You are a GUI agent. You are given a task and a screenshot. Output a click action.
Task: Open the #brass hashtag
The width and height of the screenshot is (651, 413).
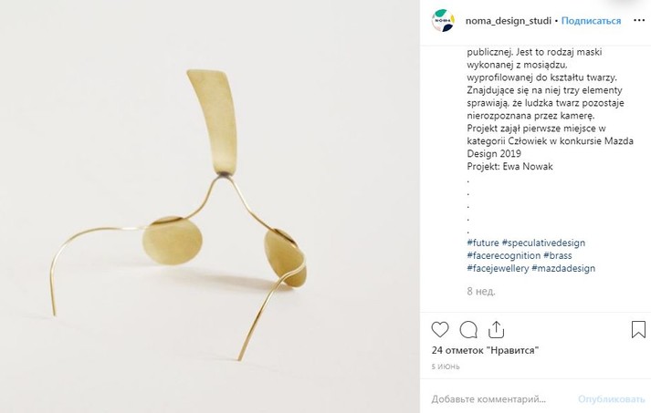click(558, 255)
